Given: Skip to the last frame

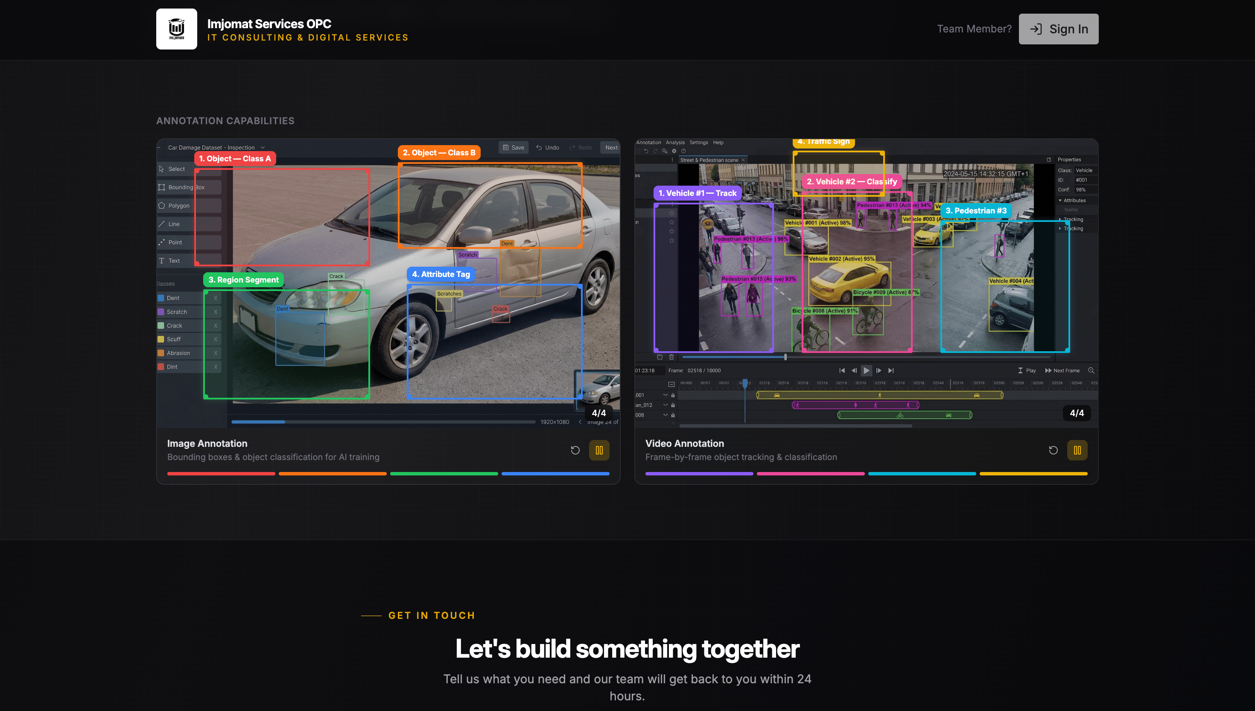Looking at the screenshot, I should 891,370.
